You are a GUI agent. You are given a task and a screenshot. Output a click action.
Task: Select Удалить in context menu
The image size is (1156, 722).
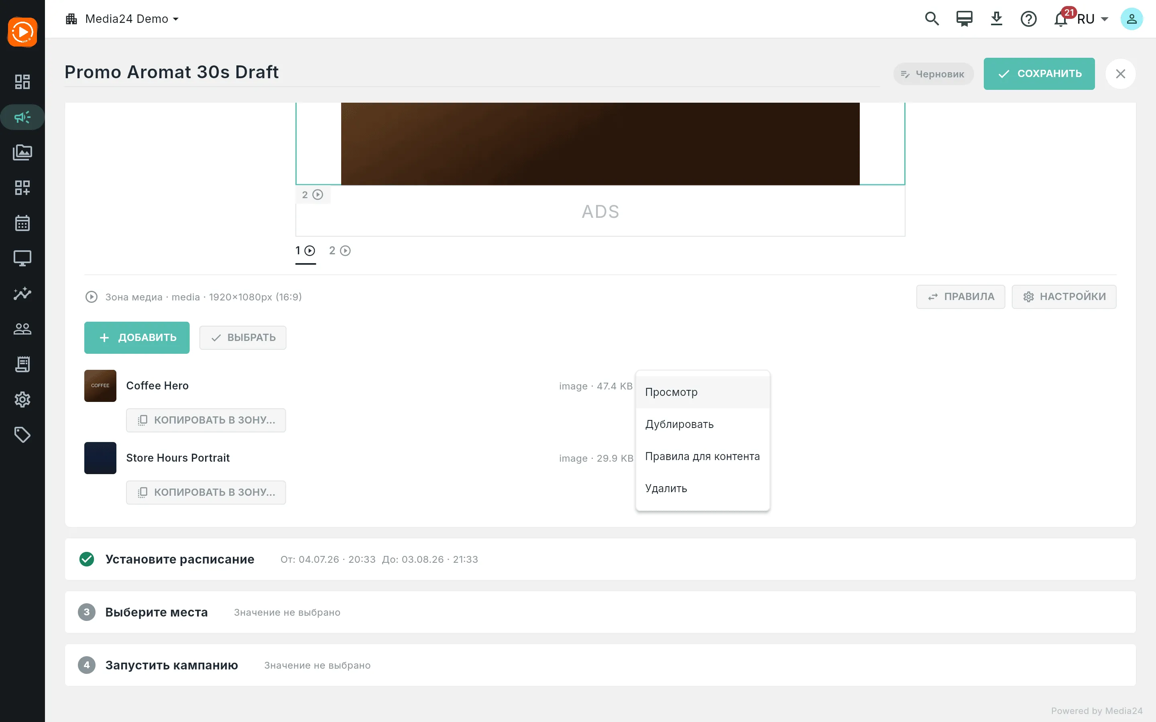click(x=703, y=488)
